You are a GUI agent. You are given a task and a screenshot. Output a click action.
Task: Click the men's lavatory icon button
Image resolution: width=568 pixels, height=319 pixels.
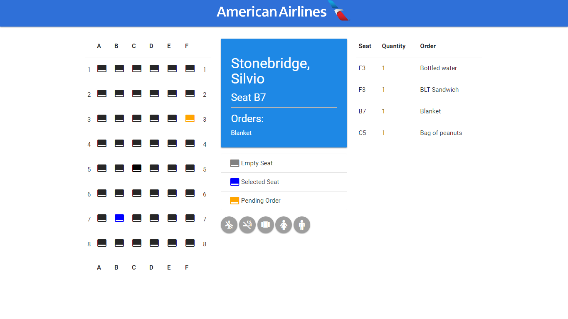tap(301, 225)
